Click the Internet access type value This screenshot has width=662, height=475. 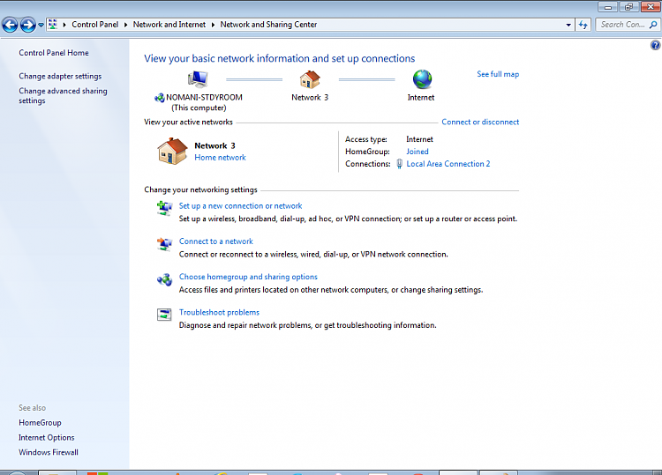tap(419, 139)
